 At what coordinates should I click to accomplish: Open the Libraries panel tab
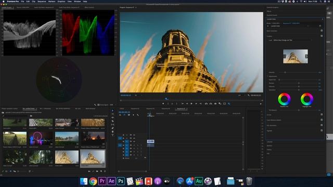(x=270, y=142)
